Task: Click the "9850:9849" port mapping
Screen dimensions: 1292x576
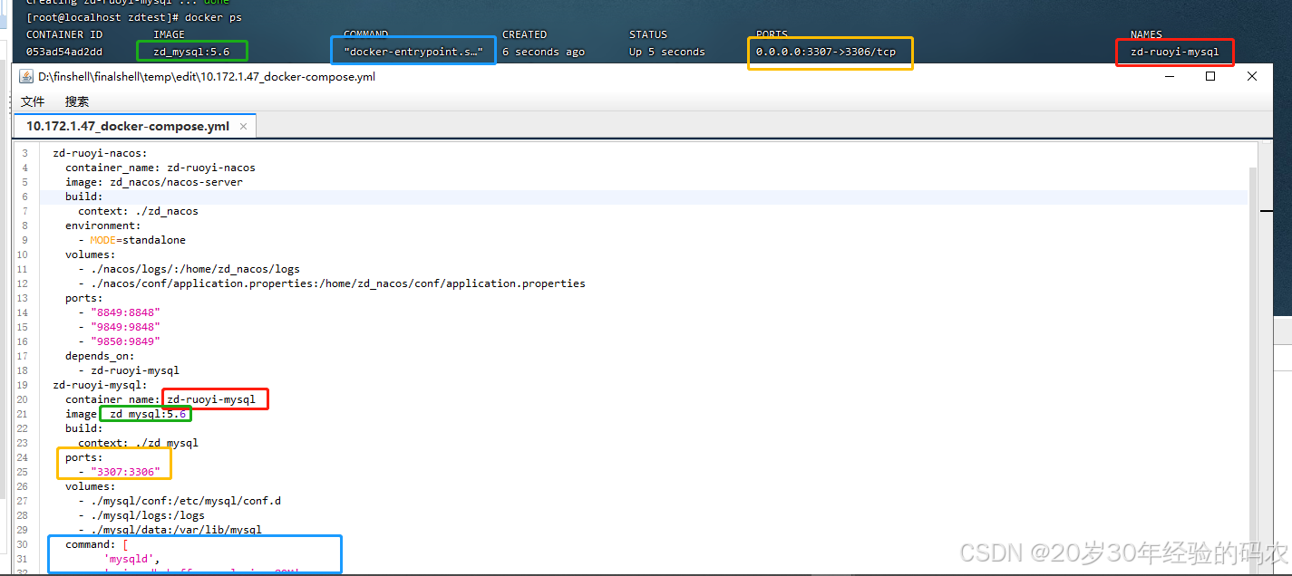Action: coord(125,341)
